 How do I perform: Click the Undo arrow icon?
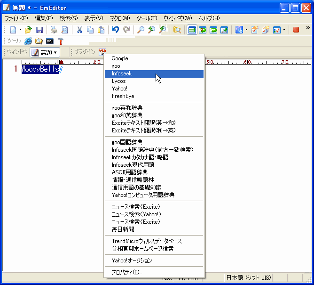tap(115, 30)
